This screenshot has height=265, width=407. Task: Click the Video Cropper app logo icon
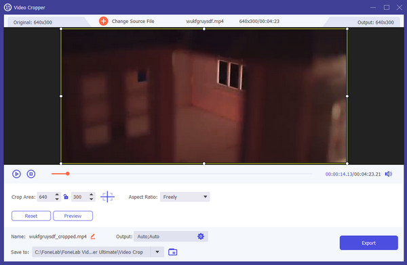tap(7, 7)
